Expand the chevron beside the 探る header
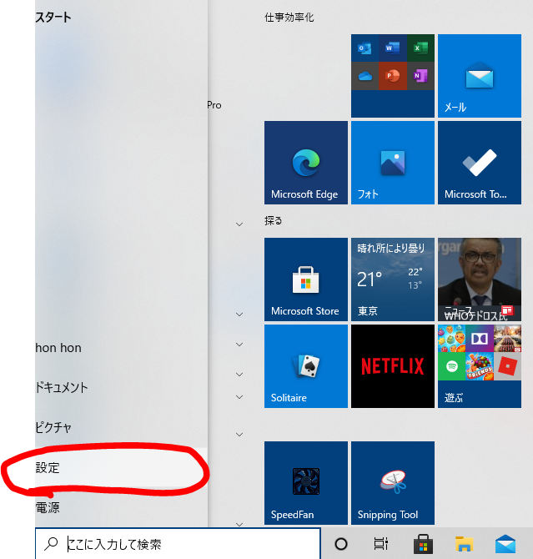The image size is (533, 559). [239, 224]
